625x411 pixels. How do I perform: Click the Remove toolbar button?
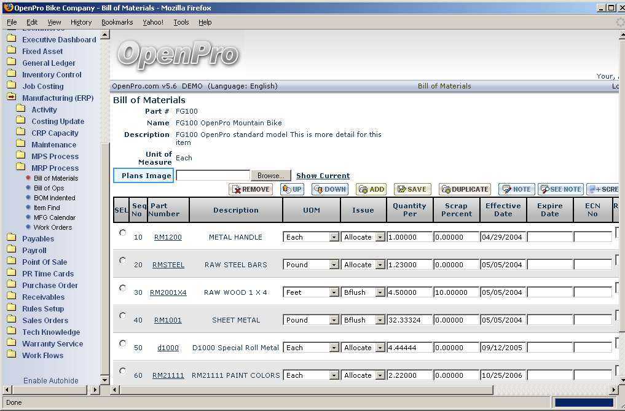250,189
